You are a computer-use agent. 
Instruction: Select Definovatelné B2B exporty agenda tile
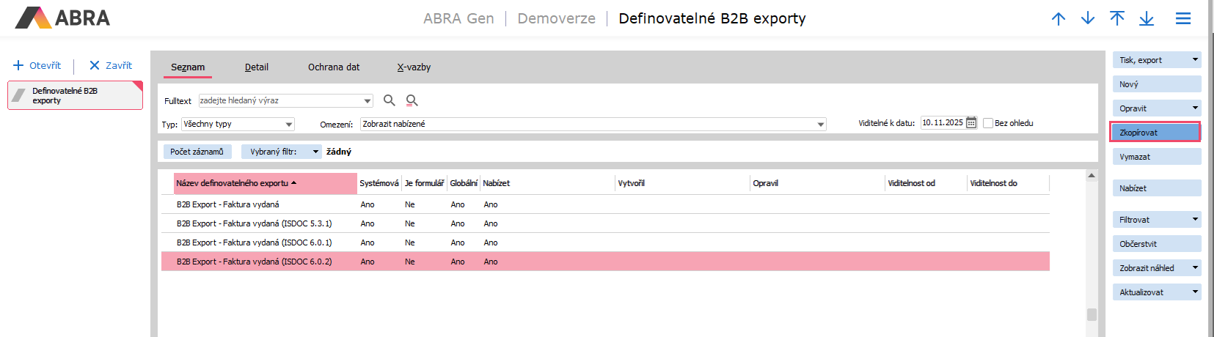coord(75,96)
